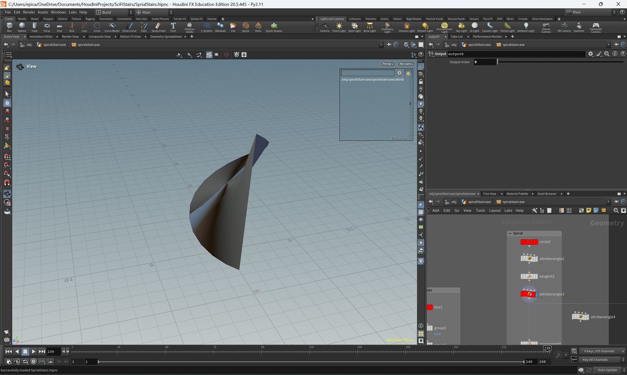Switch to the Geometry Spreadsheet tab

point(166,37)
